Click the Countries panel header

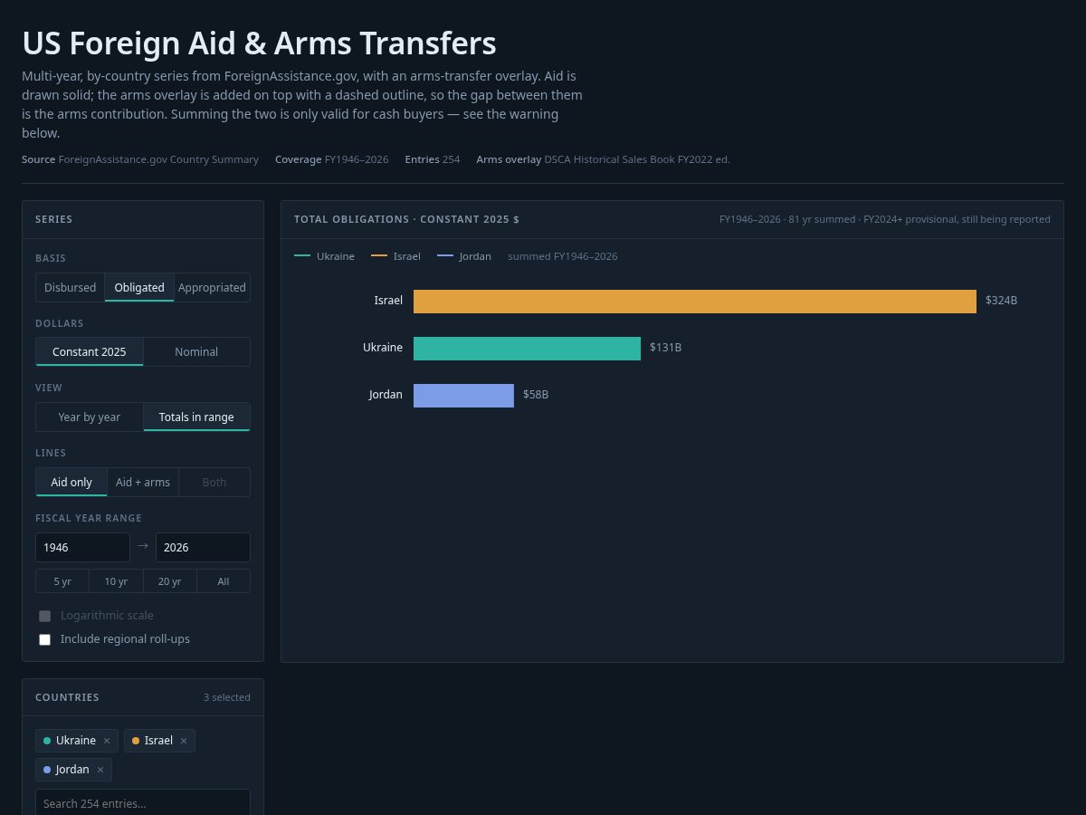click(x=143, y=697)
